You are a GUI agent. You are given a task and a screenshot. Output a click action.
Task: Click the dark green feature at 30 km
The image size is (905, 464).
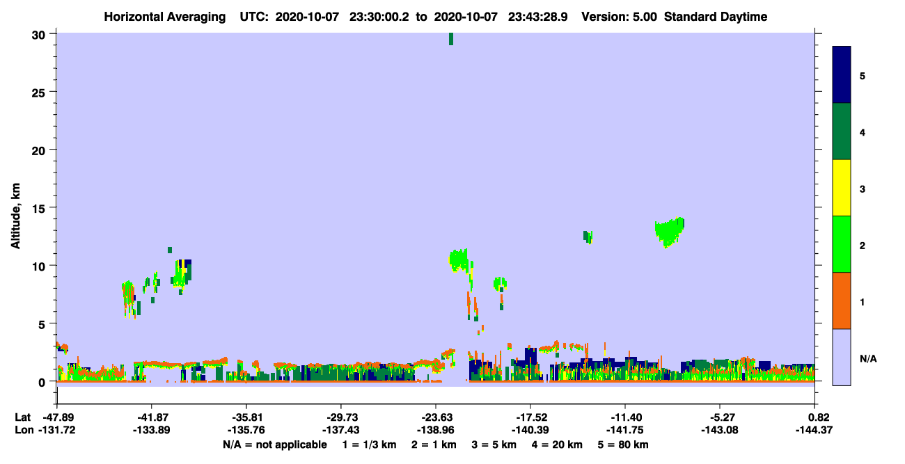(451, 39)
